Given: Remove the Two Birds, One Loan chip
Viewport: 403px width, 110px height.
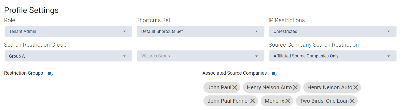Looking at the screenshot, I should (352, 101).
